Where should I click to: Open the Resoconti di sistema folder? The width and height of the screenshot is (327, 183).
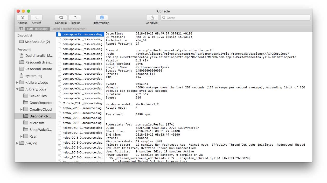tap(35, 62)
